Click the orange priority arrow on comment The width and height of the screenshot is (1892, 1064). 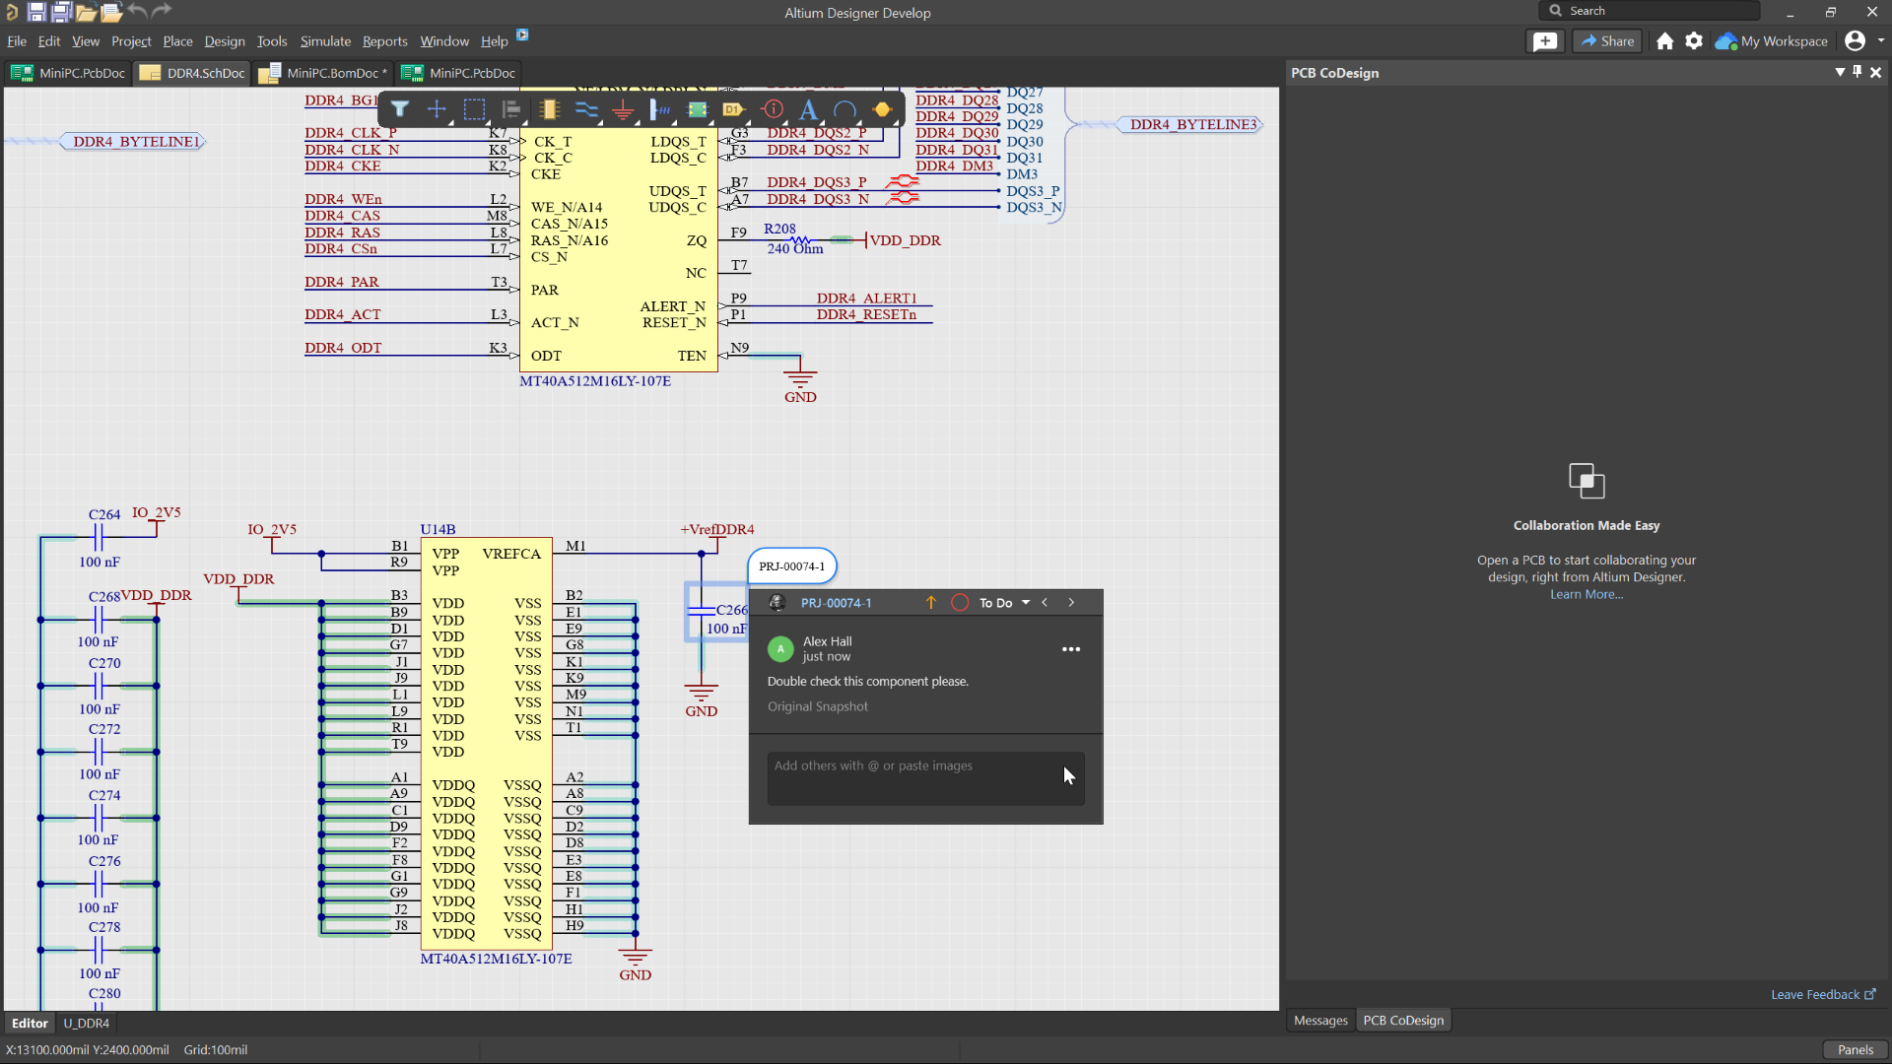pyautogui.click(x=931, y=603)
